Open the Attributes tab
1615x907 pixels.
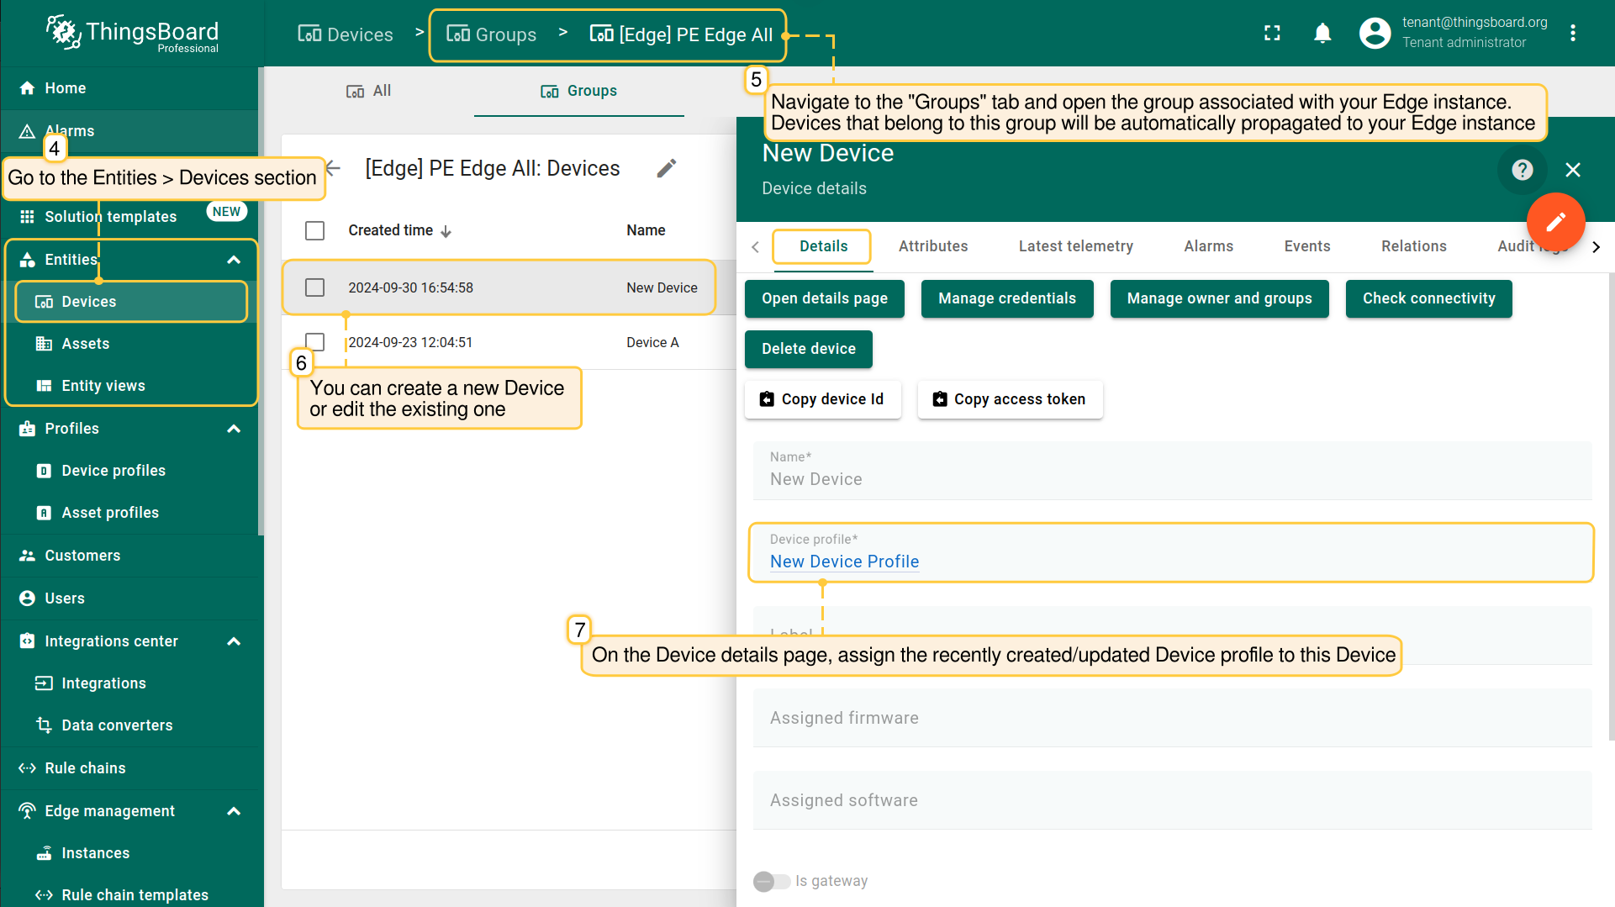[x=932, y=246]
